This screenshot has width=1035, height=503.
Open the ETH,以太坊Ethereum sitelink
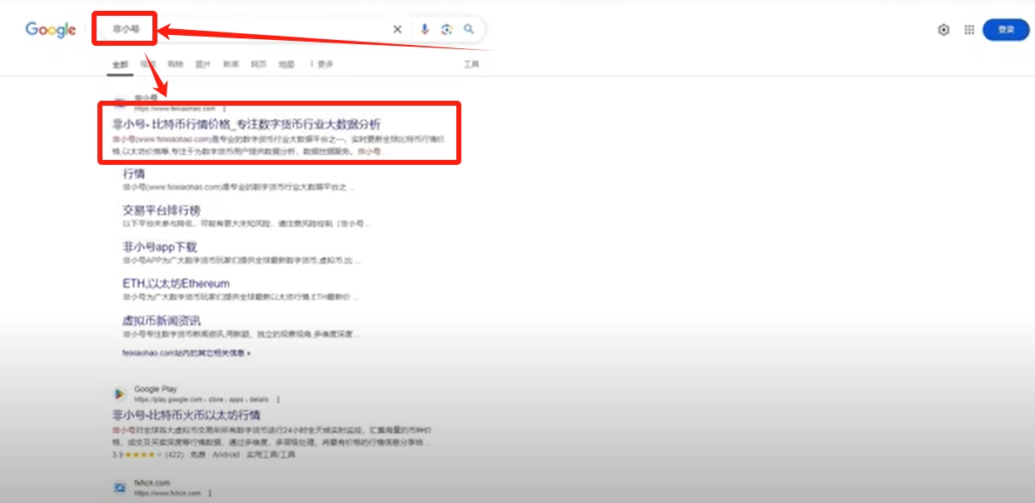(x=176, y=283)
